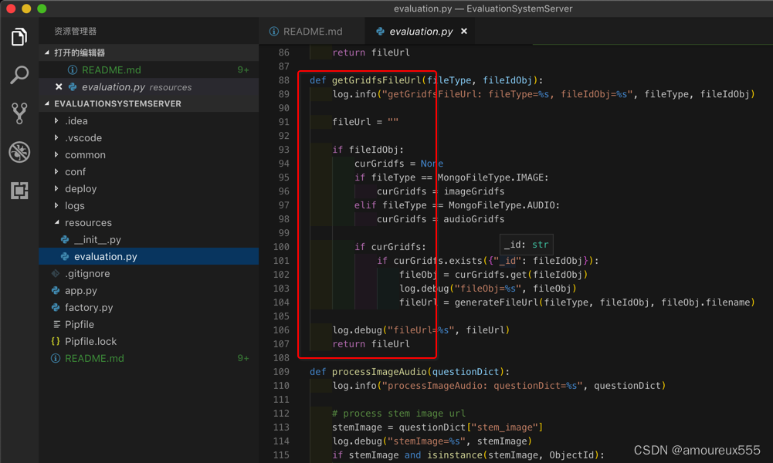
Task: Click the 资源管理器 explorer panel title
Action: [x=76, y=31]
